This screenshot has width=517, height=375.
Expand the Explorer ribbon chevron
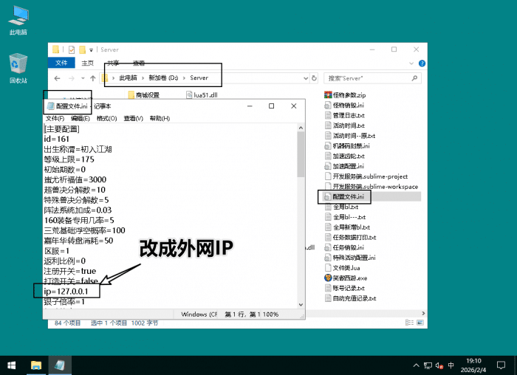point(411,63)
